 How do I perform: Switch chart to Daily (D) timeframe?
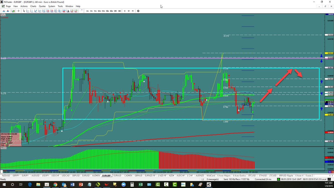pyautogui.click(x=125, y=11)
